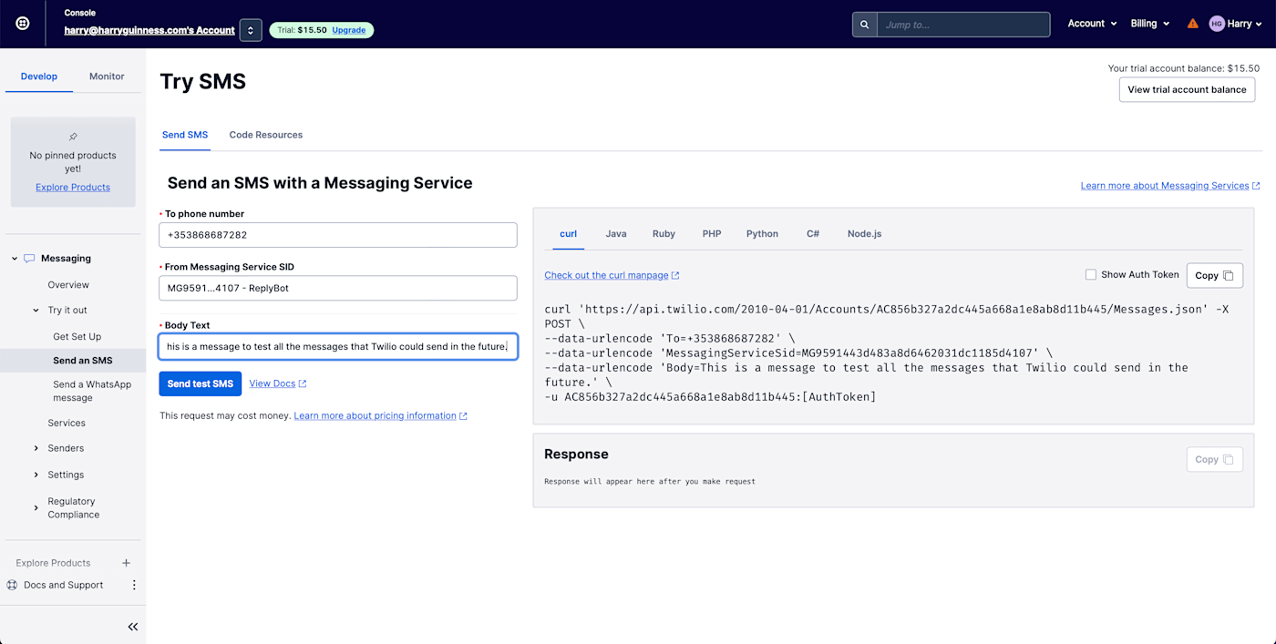
Task: Select the Code Resources tab
Action: (266, 135)
